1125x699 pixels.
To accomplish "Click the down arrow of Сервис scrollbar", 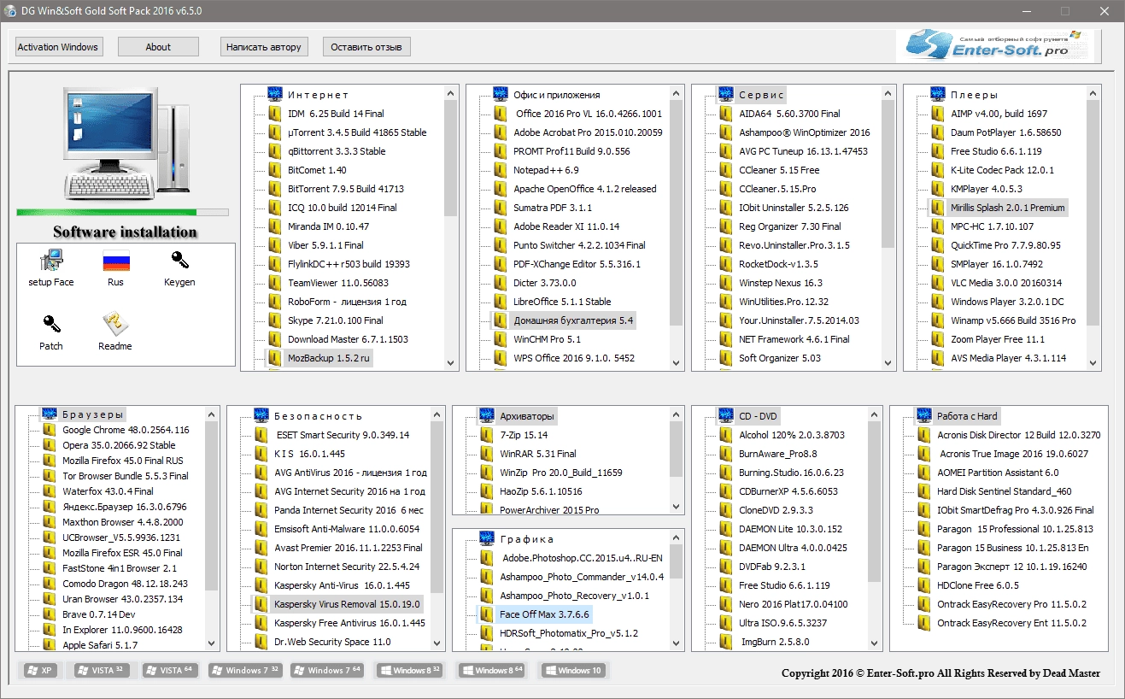I will click(888, 362).
